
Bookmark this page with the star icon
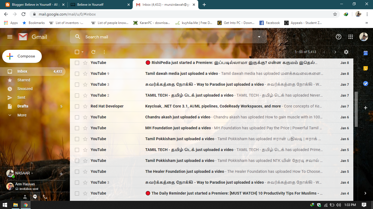pos(335,14)
